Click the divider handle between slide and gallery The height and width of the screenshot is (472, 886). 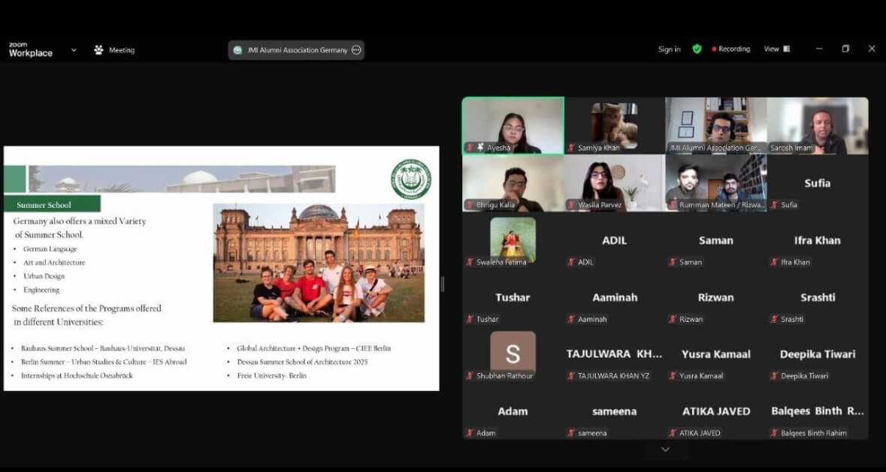442,284
